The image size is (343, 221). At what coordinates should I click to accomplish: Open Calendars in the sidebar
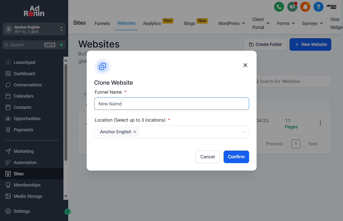pyautogui.click(x=23, y=96)
